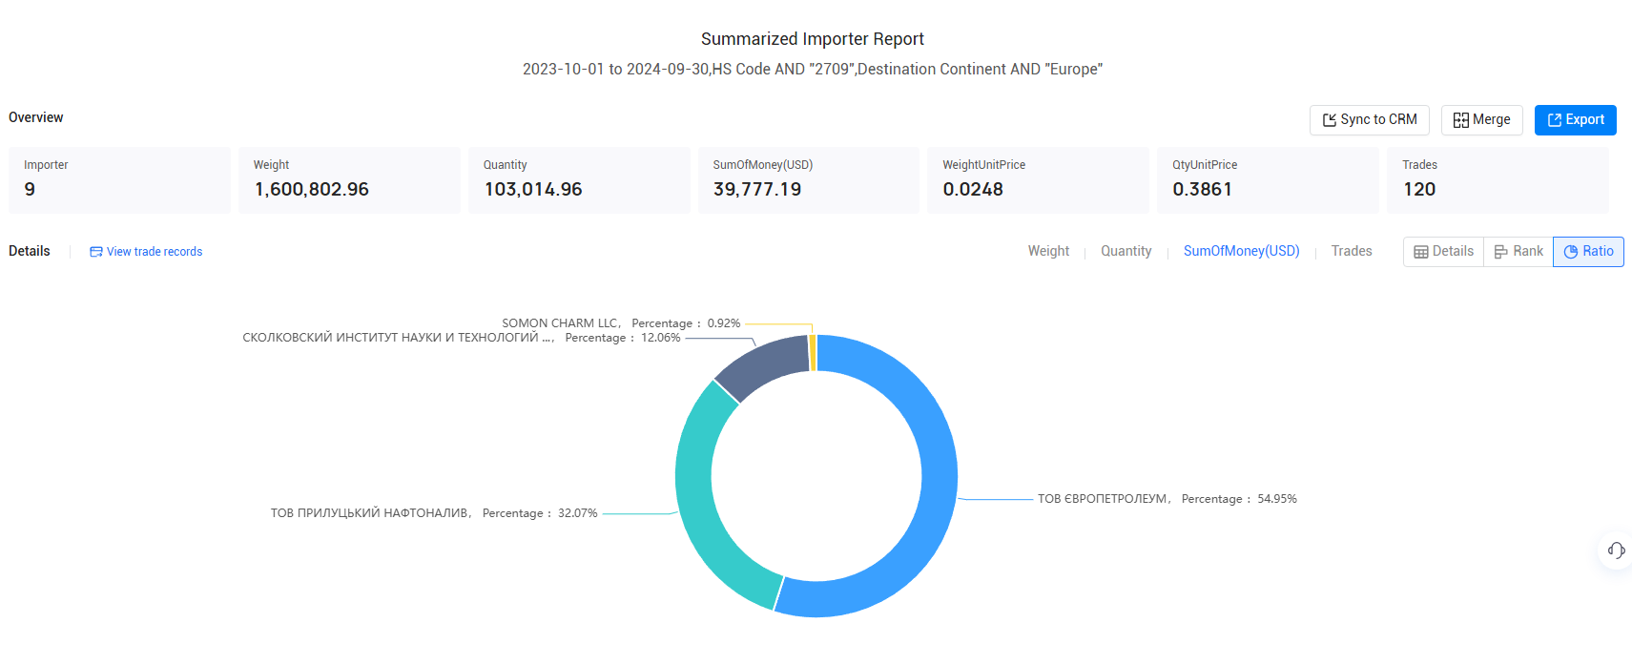The width and height of the screenshot is (1632, 665).
Task: Click the СКОЛКОВСКИЙ ИНСТИТУТ 12.06% label
Action: click(462, 338)
